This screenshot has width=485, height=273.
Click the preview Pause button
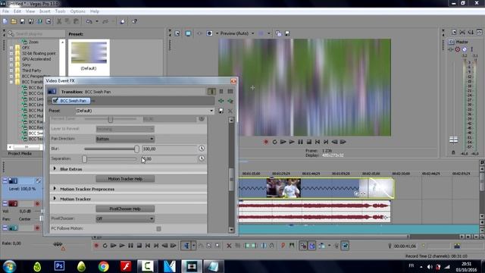[300, 142]
